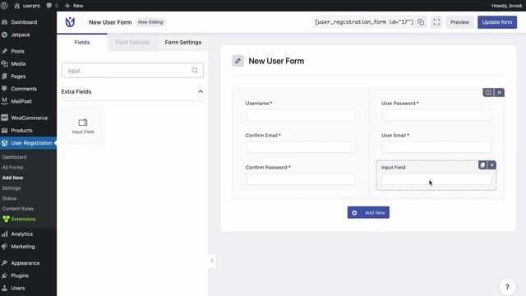Open the userpro site home link

27,6
